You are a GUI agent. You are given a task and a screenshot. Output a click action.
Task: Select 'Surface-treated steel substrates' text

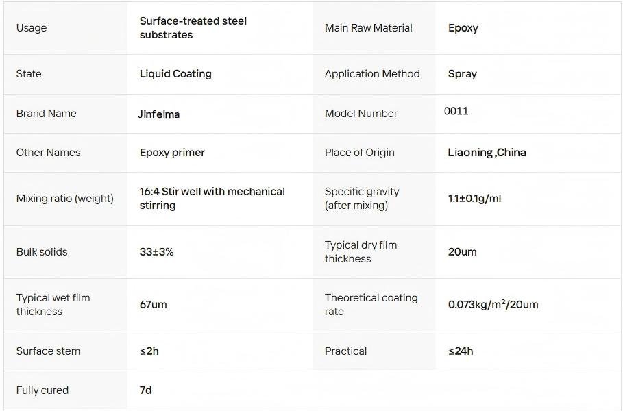pyautogui.click(x=193, y=28)
